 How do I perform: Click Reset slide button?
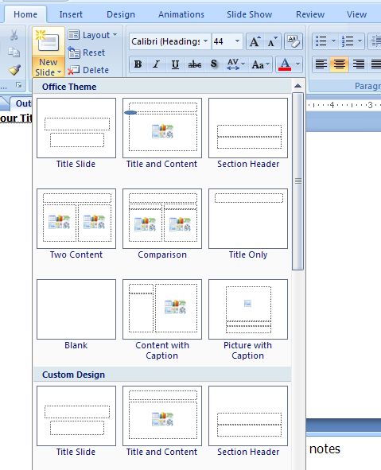pos(87,52)
